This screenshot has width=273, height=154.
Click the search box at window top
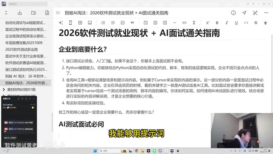pyautogui.click(x=28, y=4)
